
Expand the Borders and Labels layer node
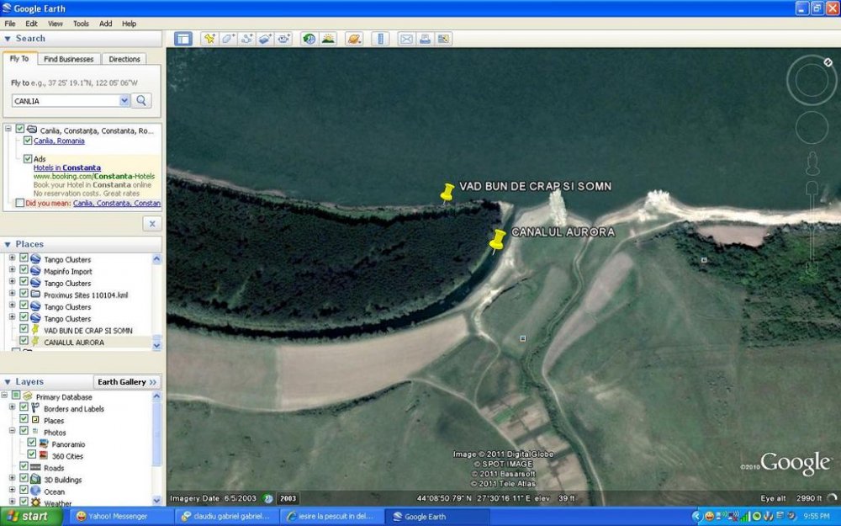(x=12, y=408)
